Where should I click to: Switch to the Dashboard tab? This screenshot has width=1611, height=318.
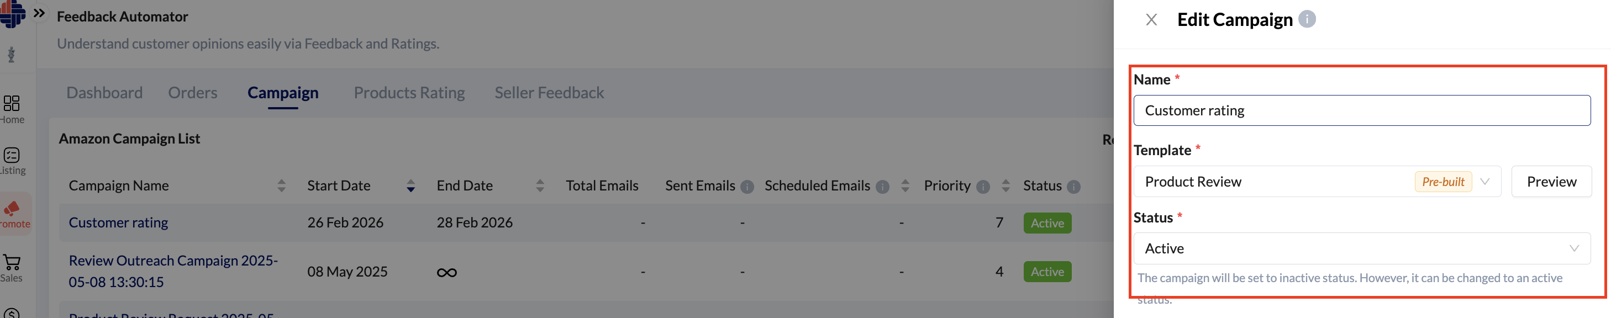click(x=104, y=92)
